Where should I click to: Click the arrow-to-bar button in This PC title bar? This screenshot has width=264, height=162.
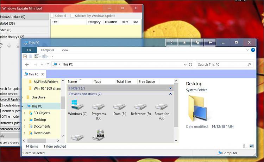210,43
